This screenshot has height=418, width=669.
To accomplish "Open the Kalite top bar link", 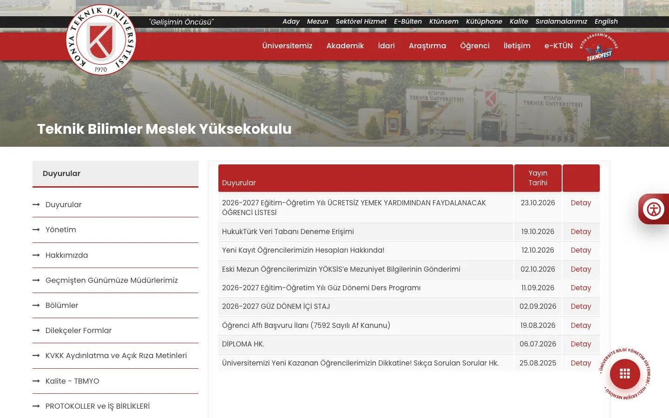I will tap(518, 21).
